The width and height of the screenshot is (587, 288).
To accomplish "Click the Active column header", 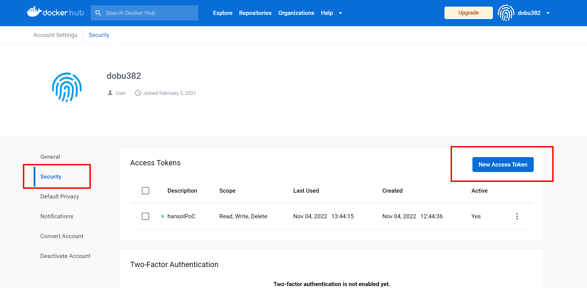I will pyautogui.click(x=479, y=191).
